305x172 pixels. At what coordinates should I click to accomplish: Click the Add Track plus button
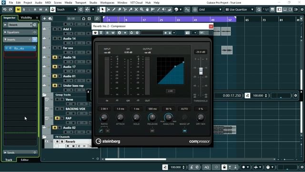pyautogui.click(x=44, y=18)
